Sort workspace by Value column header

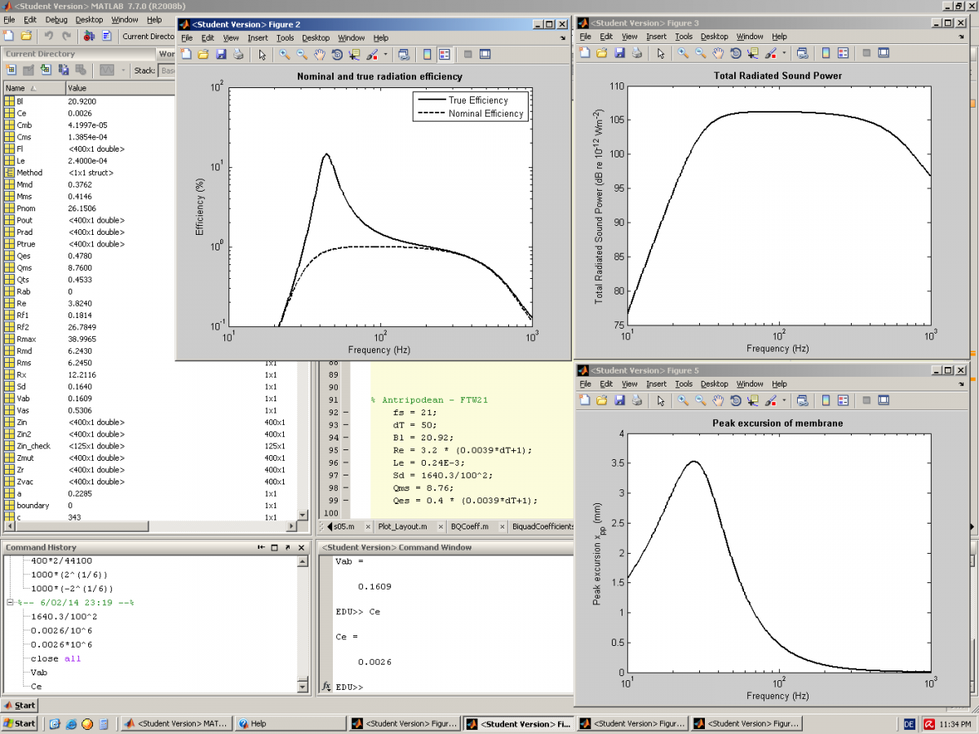tap(120, 88)
